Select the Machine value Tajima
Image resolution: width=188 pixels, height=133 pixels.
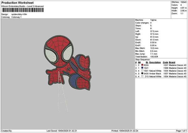[153, 20]
